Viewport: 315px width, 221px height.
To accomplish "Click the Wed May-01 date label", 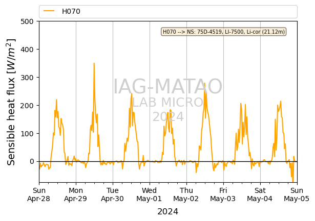I will click(149, 194).
